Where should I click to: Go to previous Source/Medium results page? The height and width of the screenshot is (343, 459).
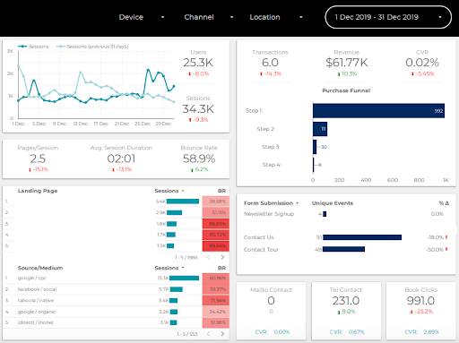(209, 334)
